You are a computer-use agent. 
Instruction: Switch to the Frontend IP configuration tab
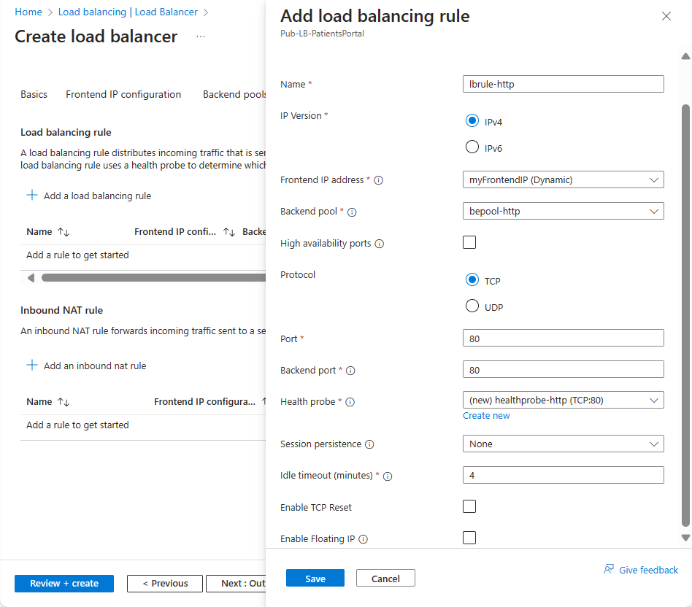click(123, 94)
